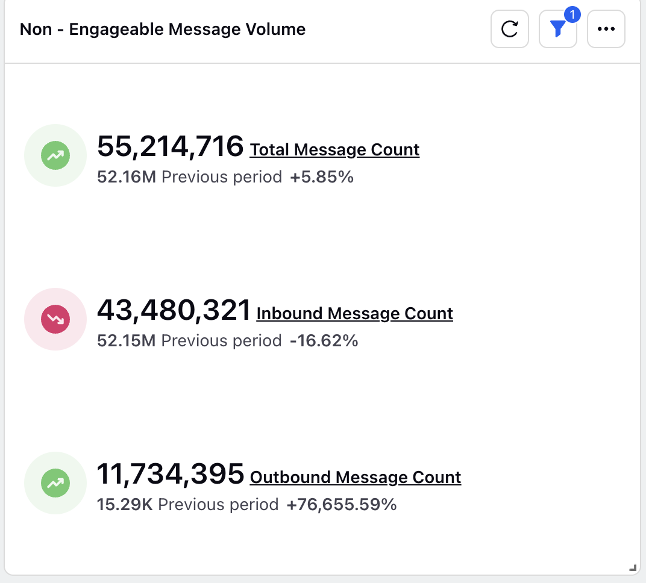The width and height of the screenshot is (646, 583).
Task: Click the +5.85% change percentage
Action: point(322,177)
